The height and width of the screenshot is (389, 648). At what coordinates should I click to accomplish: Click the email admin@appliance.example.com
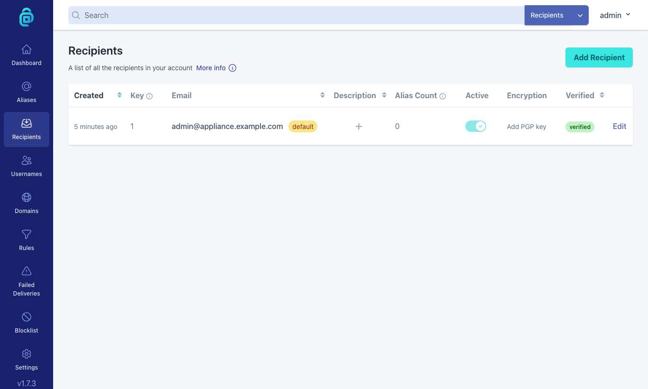pos(227,126)
